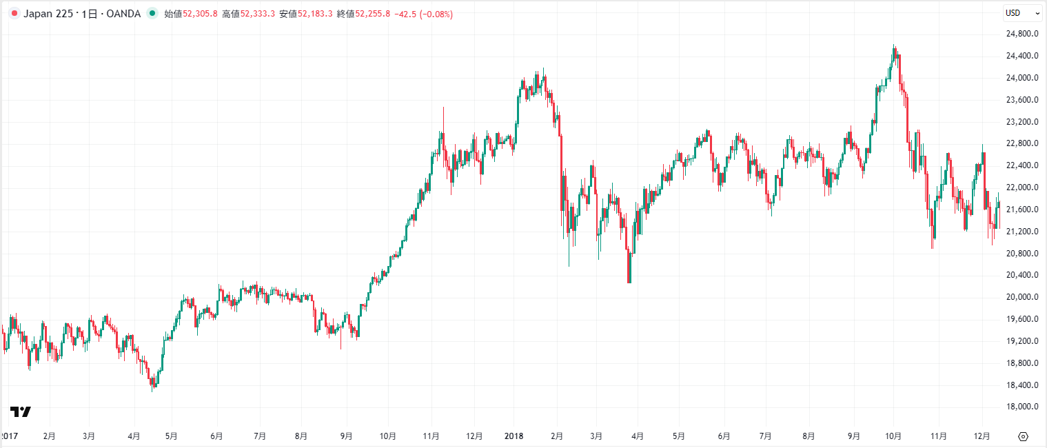This screenshot has width=1047, height=448.
Task: Click the TradingView logo in bottom left
Action: coord(21,411)
